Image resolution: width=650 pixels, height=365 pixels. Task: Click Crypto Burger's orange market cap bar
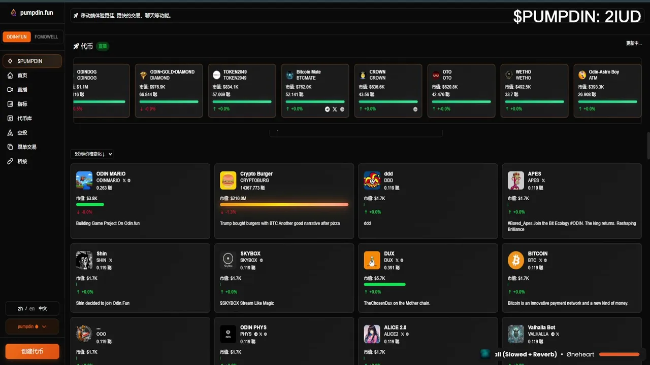pos(284,205)
